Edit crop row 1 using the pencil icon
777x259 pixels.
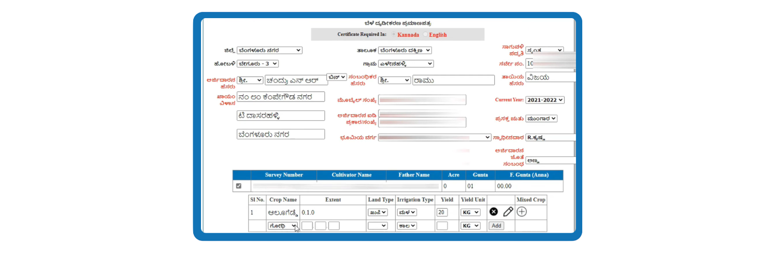(508, 211)
